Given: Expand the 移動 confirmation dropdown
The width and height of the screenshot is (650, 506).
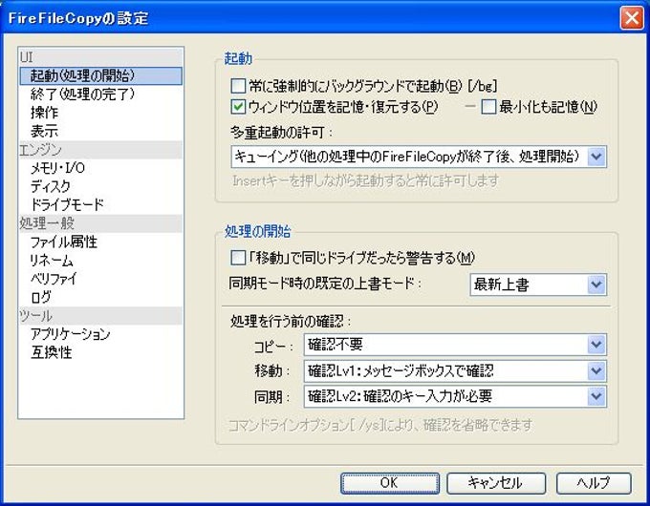Looking at the screenshot, I should pos(455,370).
